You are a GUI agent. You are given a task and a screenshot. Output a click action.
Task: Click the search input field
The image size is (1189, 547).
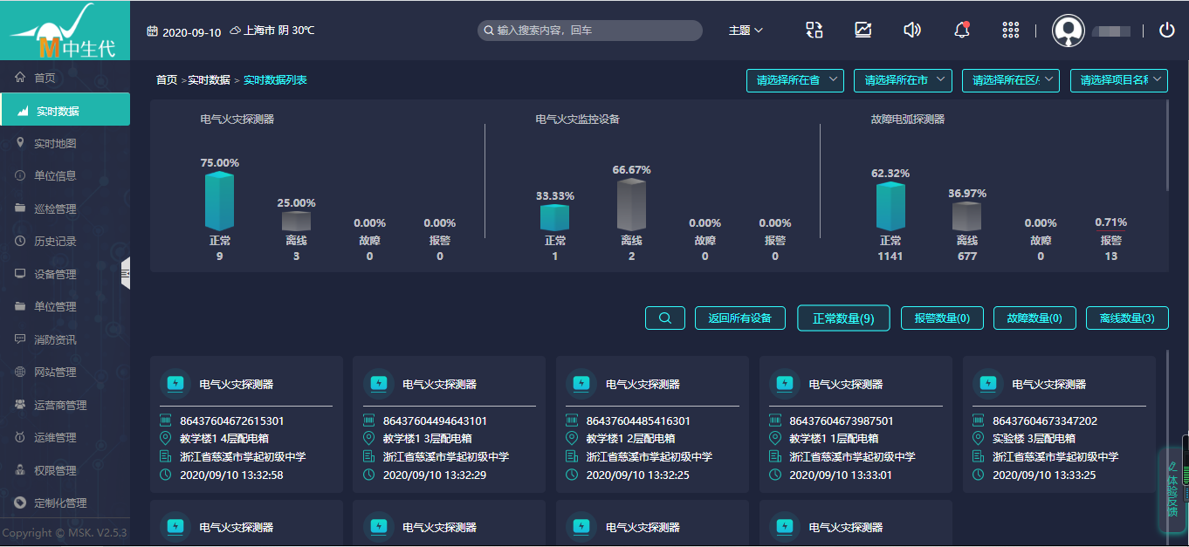pyautogui.click(x=594, y=31)
